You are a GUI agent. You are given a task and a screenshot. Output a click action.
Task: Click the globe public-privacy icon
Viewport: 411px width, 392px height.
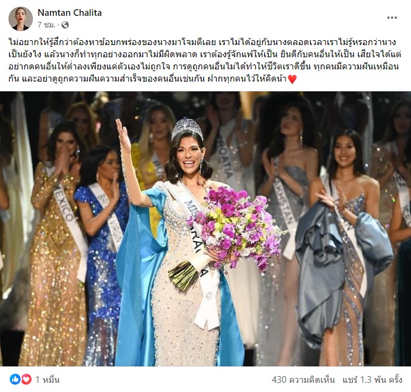[65, 25]
